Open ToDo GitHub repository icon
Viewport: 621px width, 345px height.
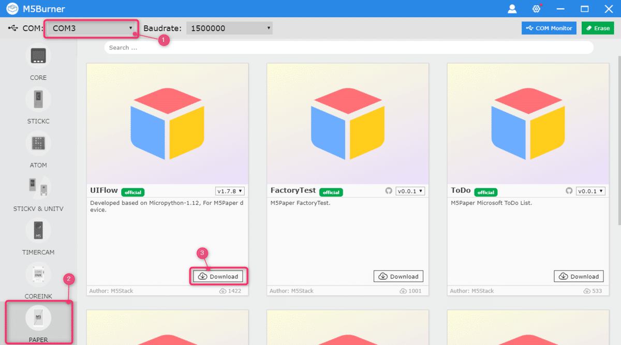pos(569,191)
